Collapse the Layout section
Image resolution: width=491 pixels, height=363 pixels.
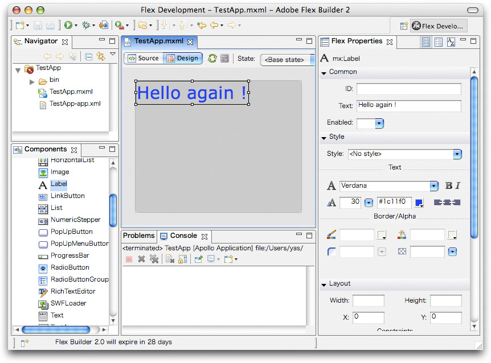(x=324, y=284)
